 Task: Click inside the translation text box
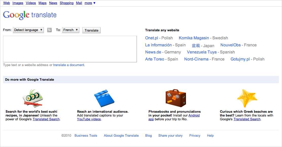[x=70, y=49]
